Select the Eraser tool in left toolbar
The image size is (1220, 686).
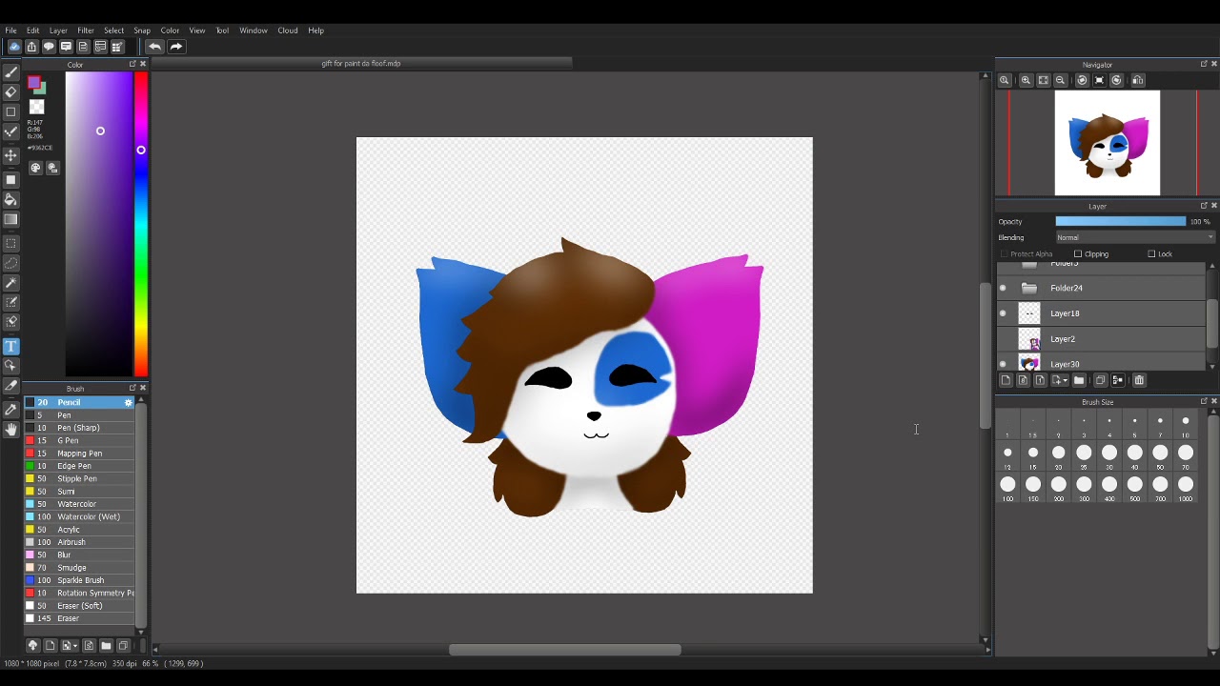[11, 92]
